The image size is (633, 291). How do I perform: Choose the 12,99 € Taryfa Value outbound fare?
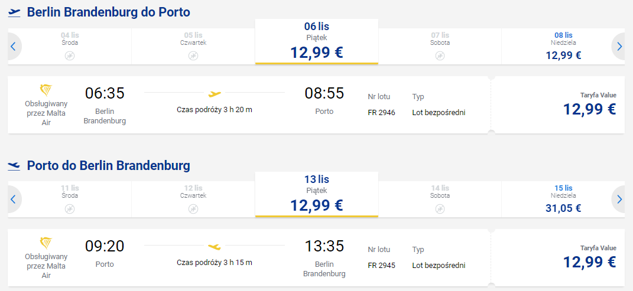point(558,105)
